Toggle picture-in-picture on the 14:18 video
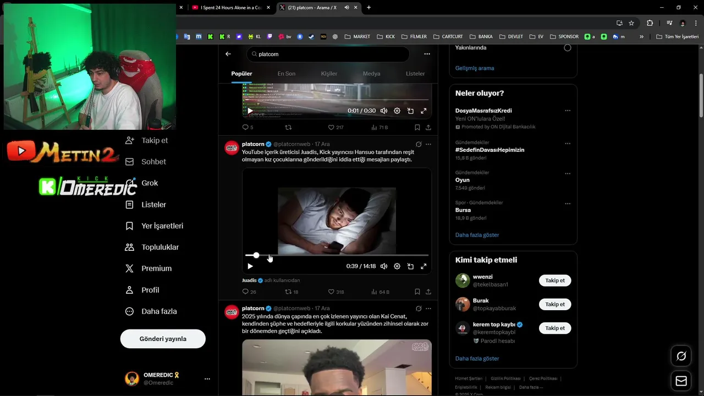Image resolution: width=704 pixels, height=396 pixels. pos(410,266)
